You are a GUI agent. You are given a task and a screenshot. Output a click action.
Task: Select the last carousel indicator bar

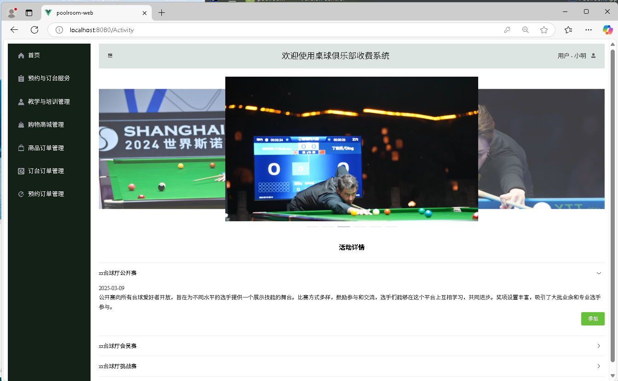pos(391,226)
